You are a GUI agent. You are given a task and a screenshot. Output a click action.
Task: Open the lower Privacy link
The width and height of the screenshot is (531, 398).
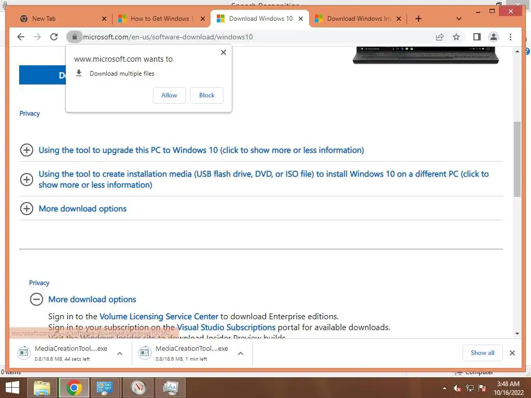pos(39,282)
